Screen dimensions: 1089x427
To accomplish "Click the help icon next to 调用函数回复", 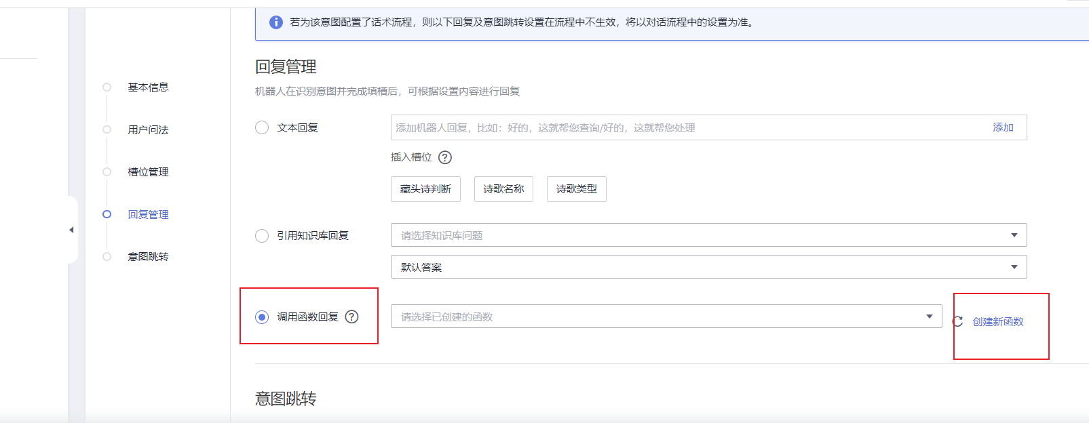I will [351, 317].
